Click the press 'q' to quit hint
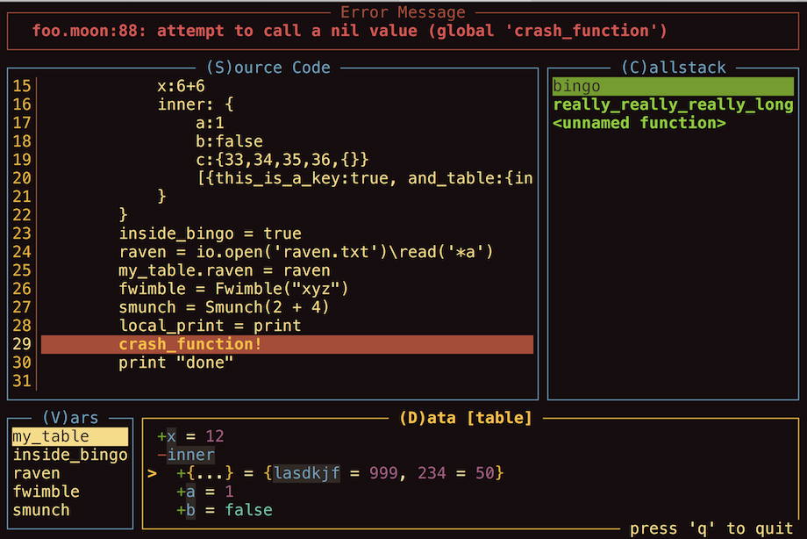This screenshot has height=539, width=807. (711, 528)
